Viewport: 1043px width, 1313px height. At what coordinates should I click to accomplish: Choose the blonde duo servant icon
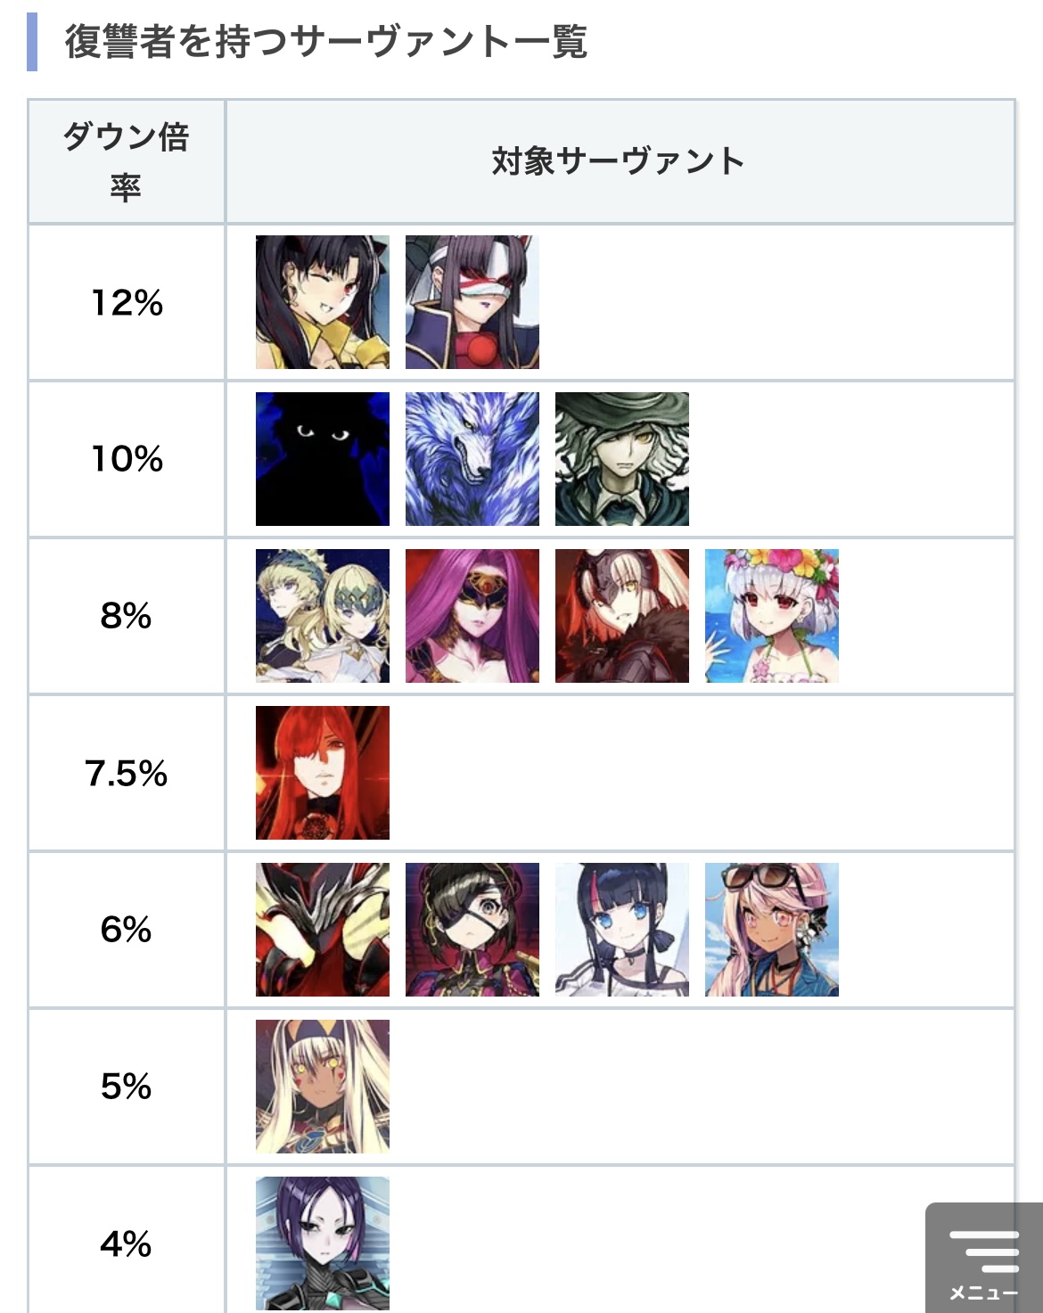click(323, 616)
